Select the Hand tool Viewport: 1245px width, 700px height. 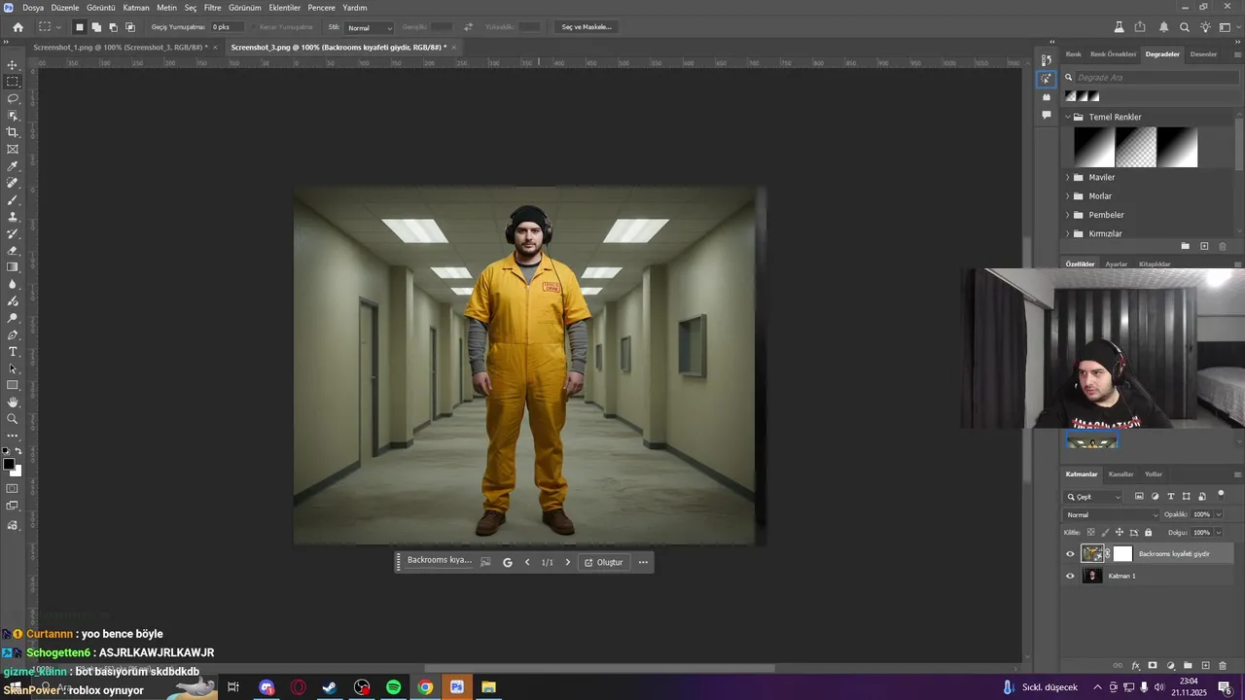click(x=13, y=402)
